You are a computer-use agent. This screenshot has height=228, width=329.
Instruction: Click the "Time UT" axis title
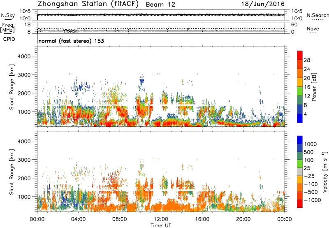[161, 226]
